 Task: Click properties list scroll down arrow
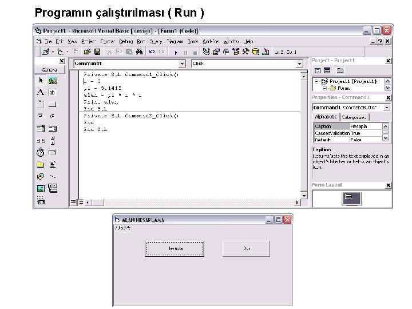coord(386,138)
